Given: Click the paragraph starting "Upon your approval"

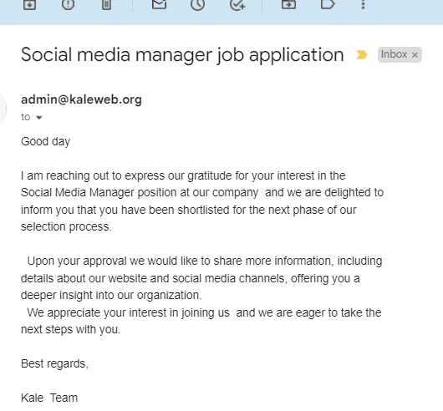Looking at the screenshot, I should pos(201,278).
